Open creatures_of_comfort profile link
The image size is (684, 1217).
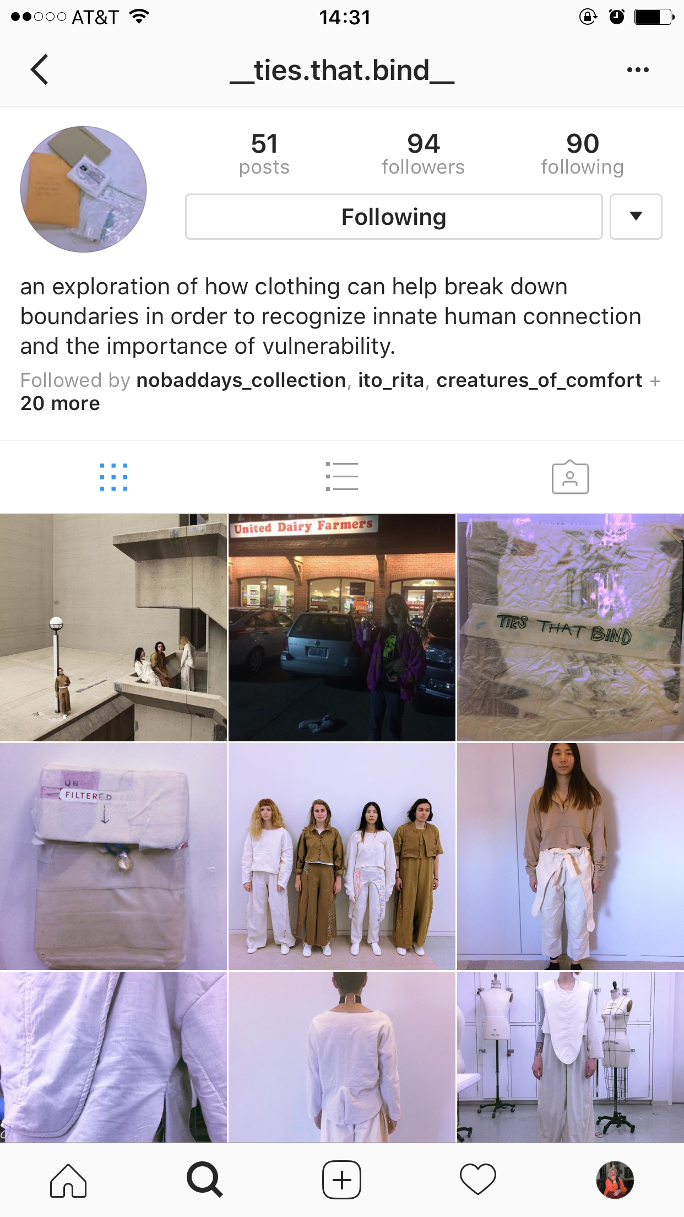(539, 380)
